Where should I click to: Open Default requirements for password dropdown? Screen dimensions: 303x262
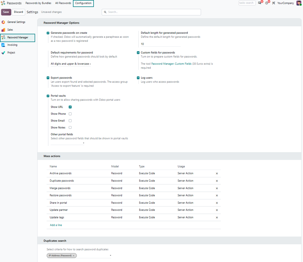click(x=71, y=64)
